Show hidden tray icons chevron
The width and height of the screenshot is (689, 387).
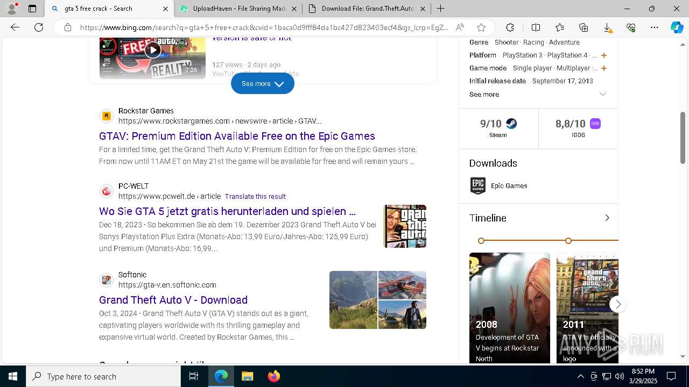580,376
